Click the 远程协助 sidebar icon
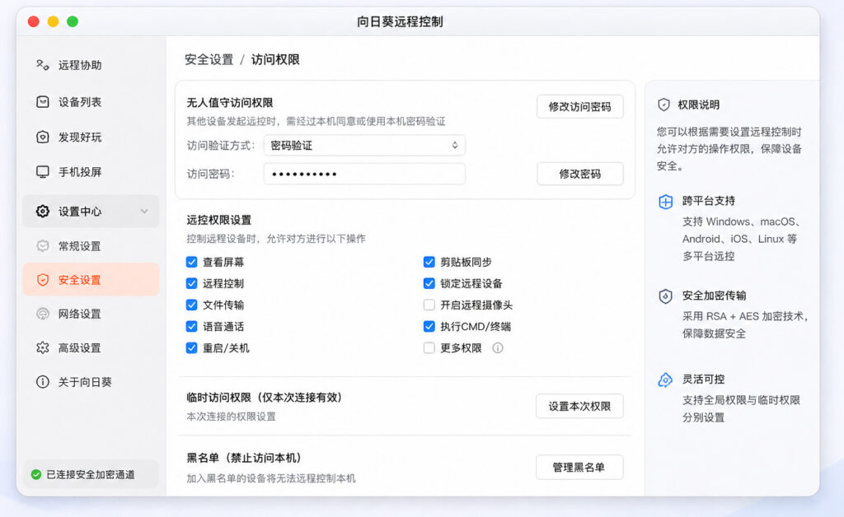The width and height of the screenshot is (844, 517). (43, 65)
